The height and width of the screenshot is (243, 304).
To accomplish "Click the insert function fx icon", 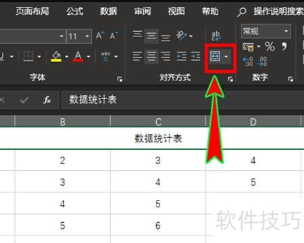I will (47, 100).
